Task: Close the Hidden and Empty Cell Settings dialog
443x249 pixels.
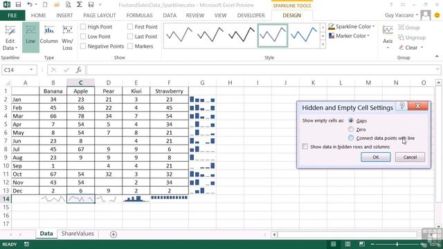Action: pos(418,106)
